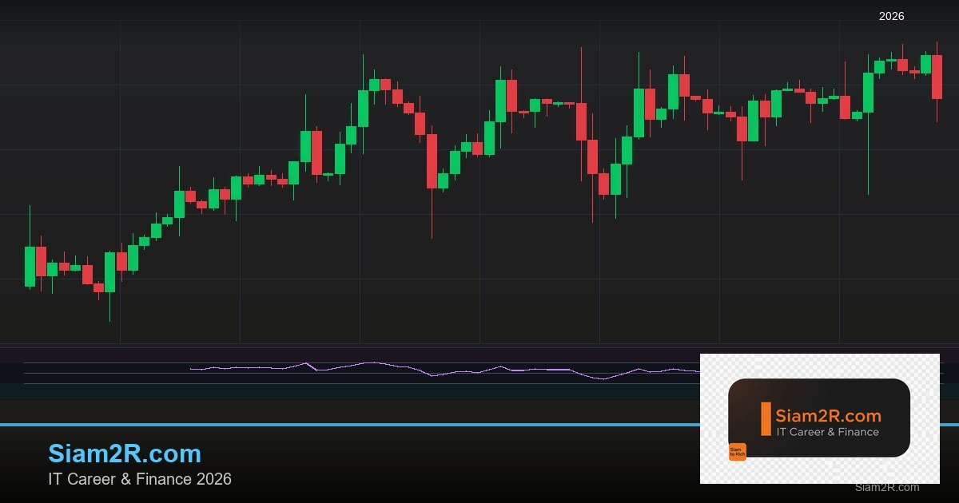The width and height of the screenshot is (959, 503).
Task: Click the gray Siam2R.com watermark bottom right
Action: click(886, 487)
